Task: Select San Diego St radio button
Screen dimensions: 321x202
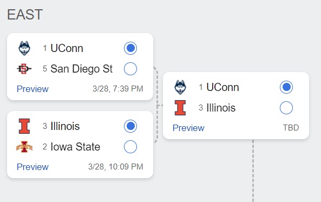Action: pyautogui.click(x=130, y=69)
